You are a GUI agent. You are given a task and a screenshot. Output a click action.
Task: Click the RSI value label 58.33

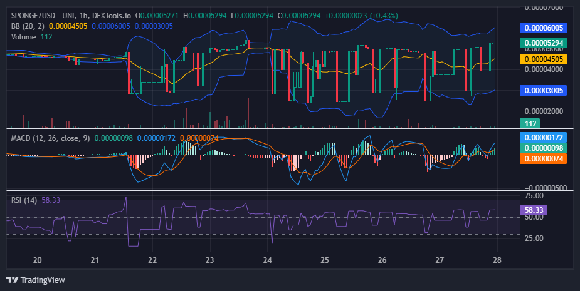[x=534, y=210]
